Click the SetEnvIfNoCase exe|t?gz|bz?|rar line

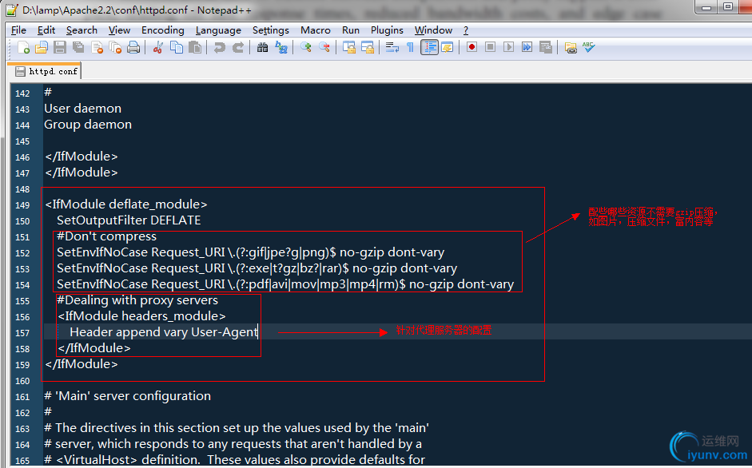coord(257,268)
